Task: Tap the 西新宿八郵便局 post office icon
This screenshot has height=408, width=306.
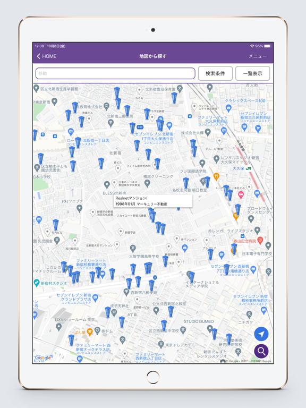Action: pos(127,292)
